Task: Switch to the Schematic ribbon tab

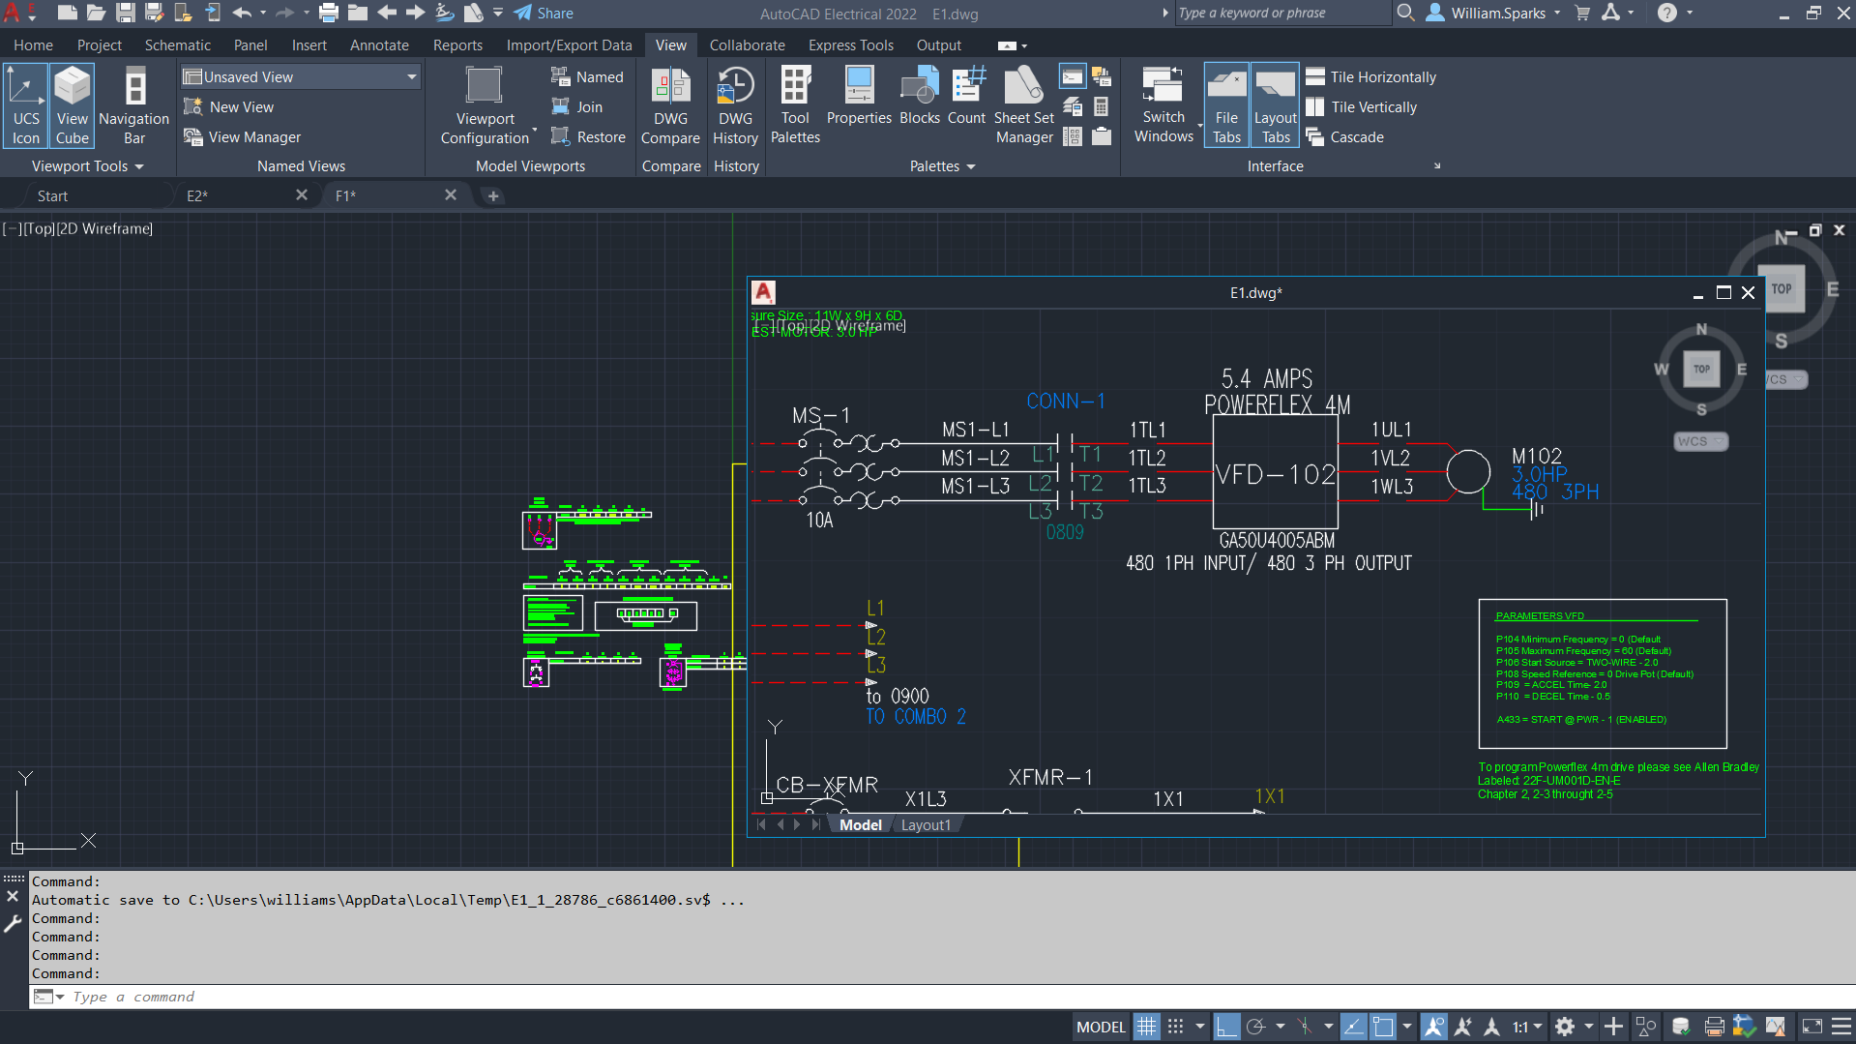Action: click(x=177, y=45)
